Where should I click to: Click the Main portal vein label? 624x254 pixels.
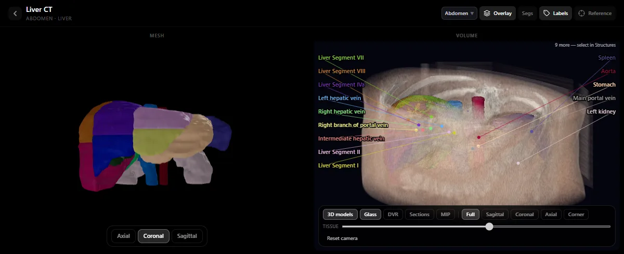[594, 98]
